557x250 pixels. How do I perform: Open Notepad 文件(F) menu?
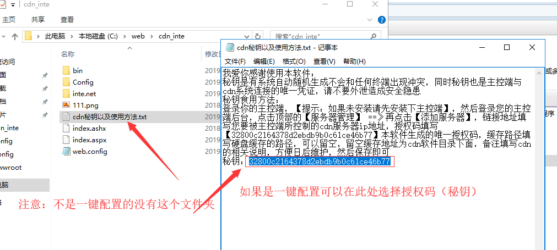pyautogui.click(x=235, y=61)
